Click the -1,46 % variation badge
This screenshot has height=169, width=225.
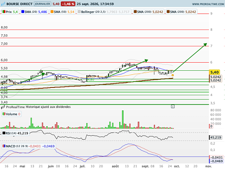pos(68,4)
